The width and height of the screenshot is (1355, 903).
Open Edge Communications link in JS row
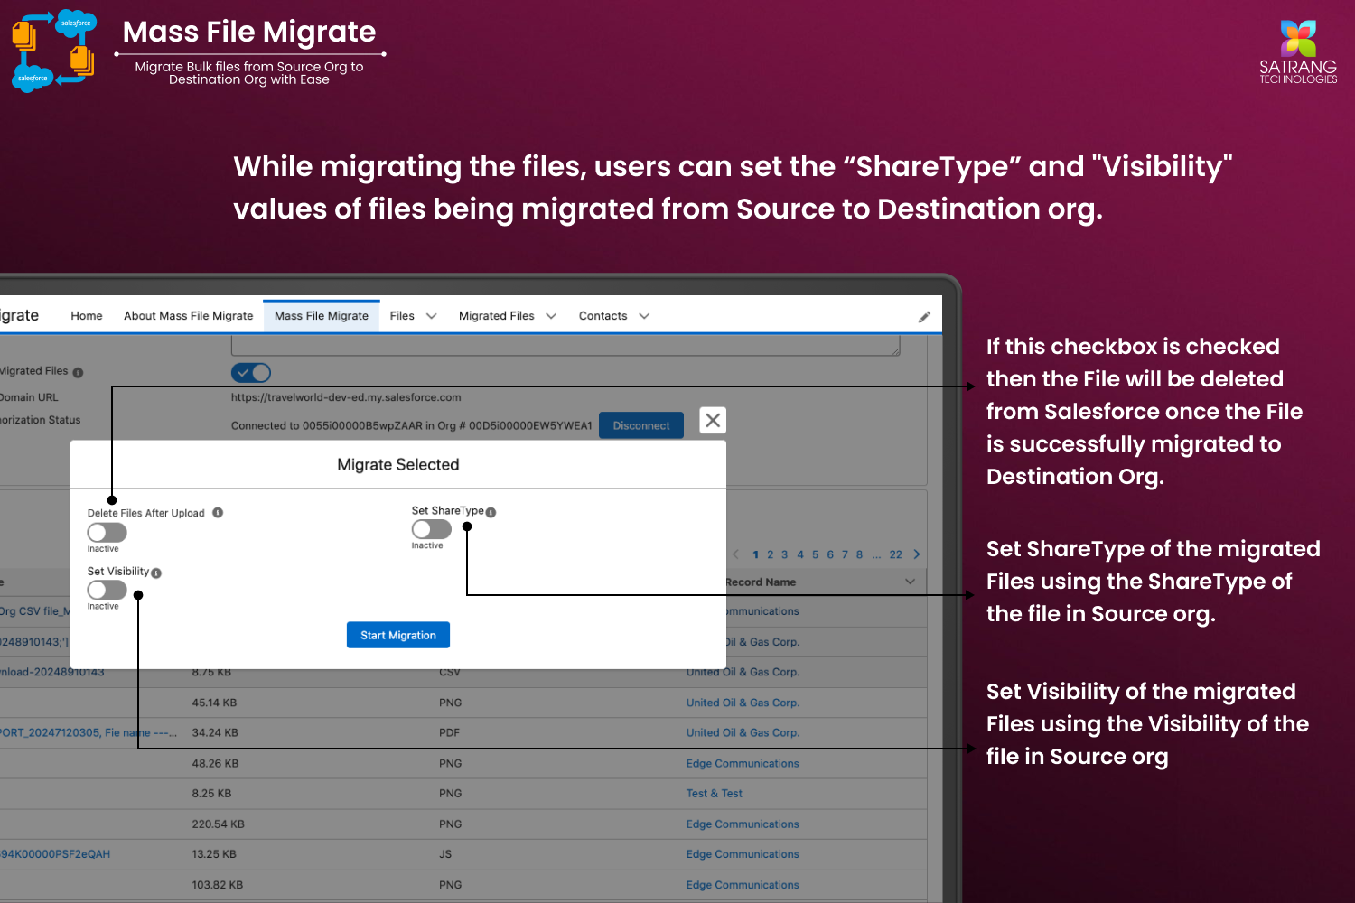(x=743, y=854)
